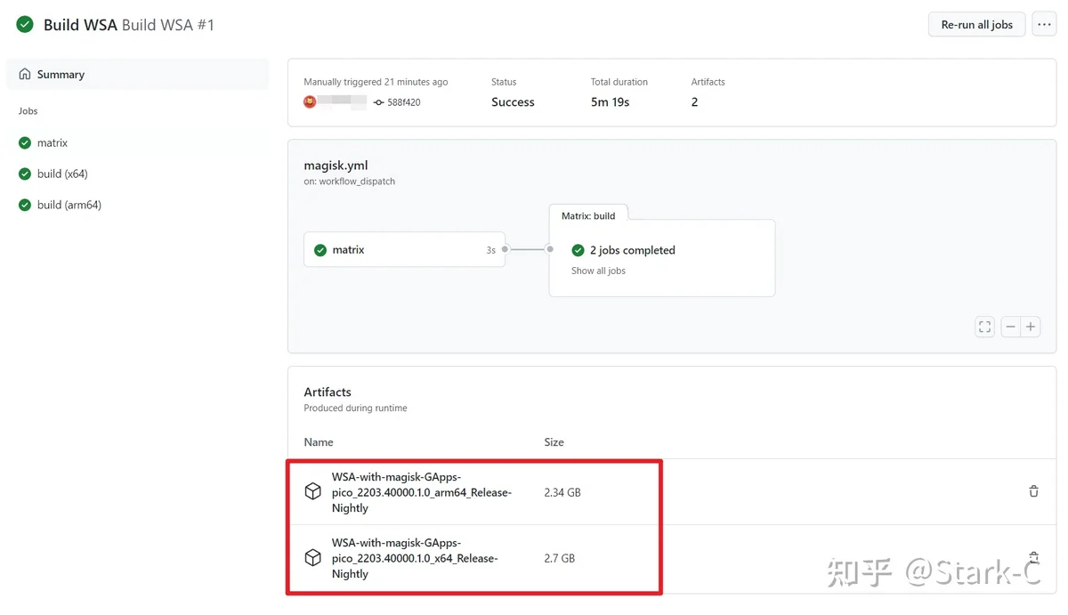Click the Size column header
Screen dimensions: 1068x615
tap(554, 441)
